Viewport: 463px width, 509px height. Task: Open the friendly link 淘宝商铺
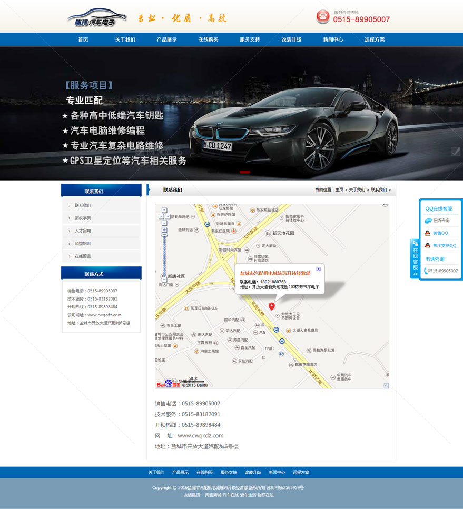click(213, 495)
